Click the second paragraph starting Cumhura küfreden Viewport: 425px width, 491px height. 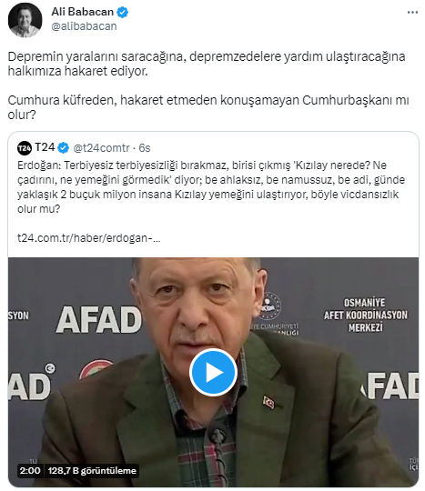tap(208, 107)
